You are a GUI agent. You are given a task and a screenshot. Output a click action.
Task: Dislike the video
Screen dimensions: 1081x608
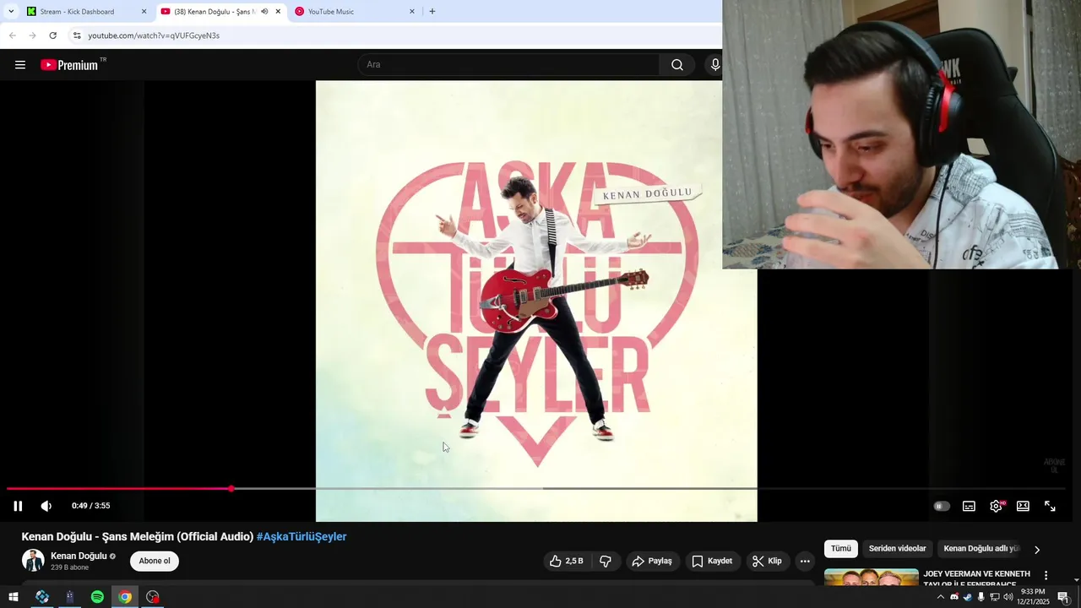606,561
